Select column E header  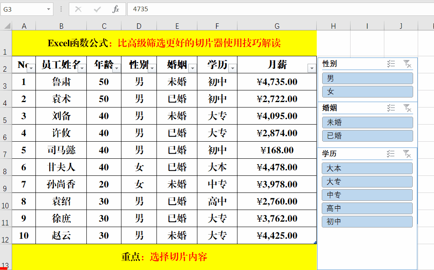(x=177, y=26)
